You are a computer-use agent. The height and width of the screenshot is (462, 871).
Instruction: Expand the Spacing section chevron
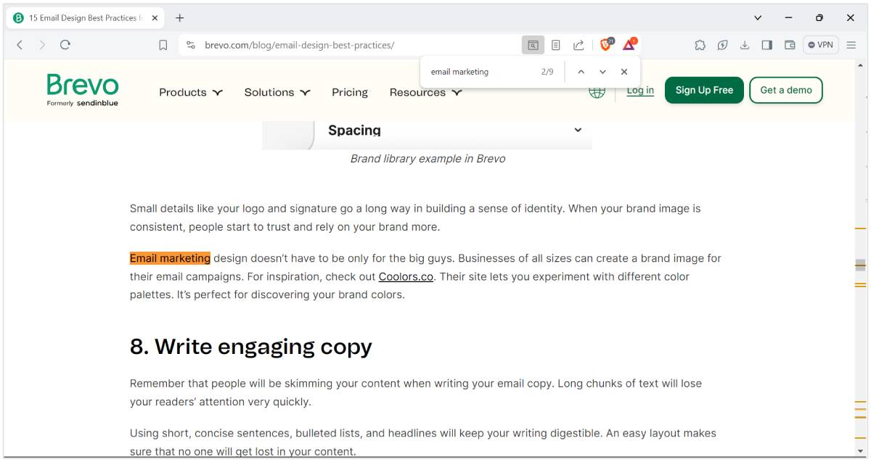pyautogui.click(x=578, y=130)
